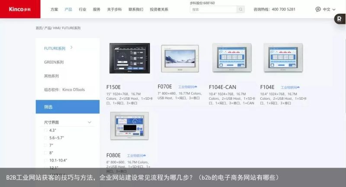Click the search magnifier icon

click(x=240, y=10)
